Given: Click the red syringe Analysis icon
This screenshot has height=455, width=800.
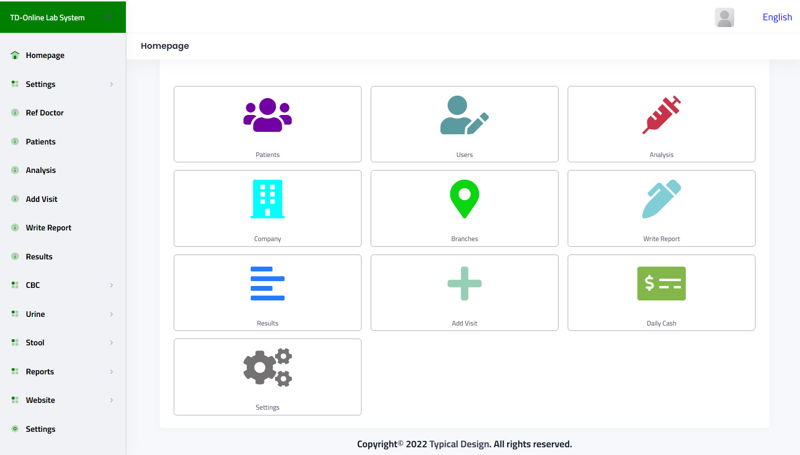Looking at the screenshot, I should coord(661,115).
